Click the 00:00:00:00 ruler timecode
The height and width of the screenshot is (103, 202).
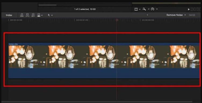[16, 20]
